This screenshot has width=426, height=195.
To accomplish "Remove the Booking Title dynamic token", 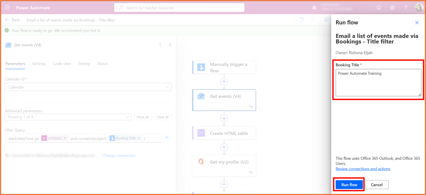I will point(139,138).
